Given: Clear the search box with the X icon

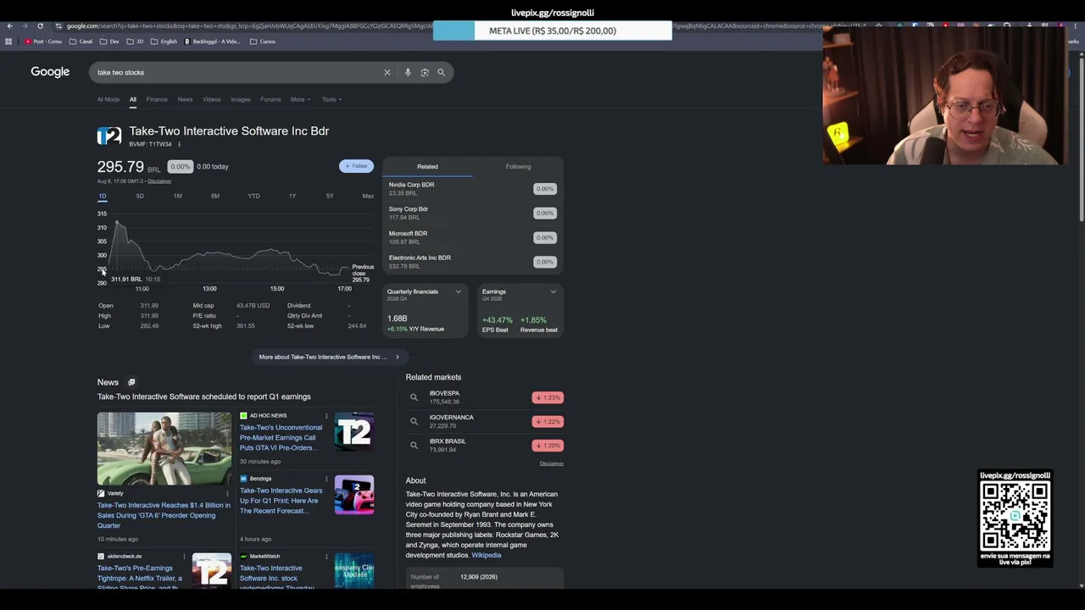Looking at the screenshot, I should (x=387, y=73).
